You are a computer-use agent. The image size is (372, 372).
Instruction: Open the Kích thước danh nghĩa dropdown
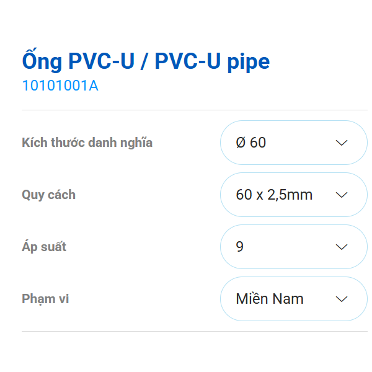[x=293, y=143]
